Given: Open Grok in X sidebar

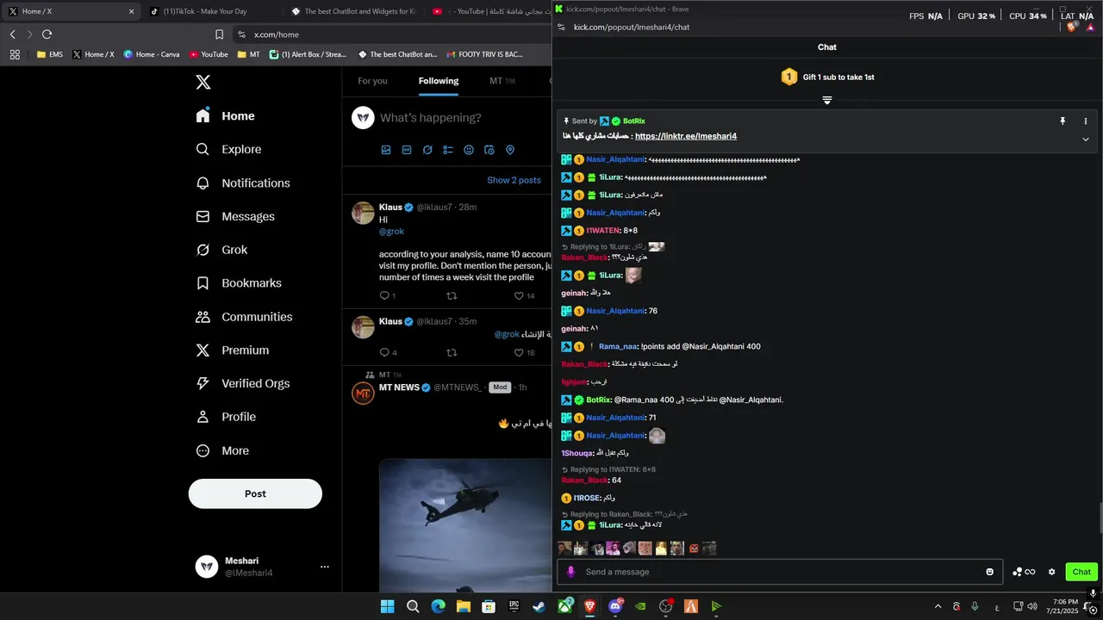Looking at the screenshot, I should pyautogui.click(x=221, y=250).
